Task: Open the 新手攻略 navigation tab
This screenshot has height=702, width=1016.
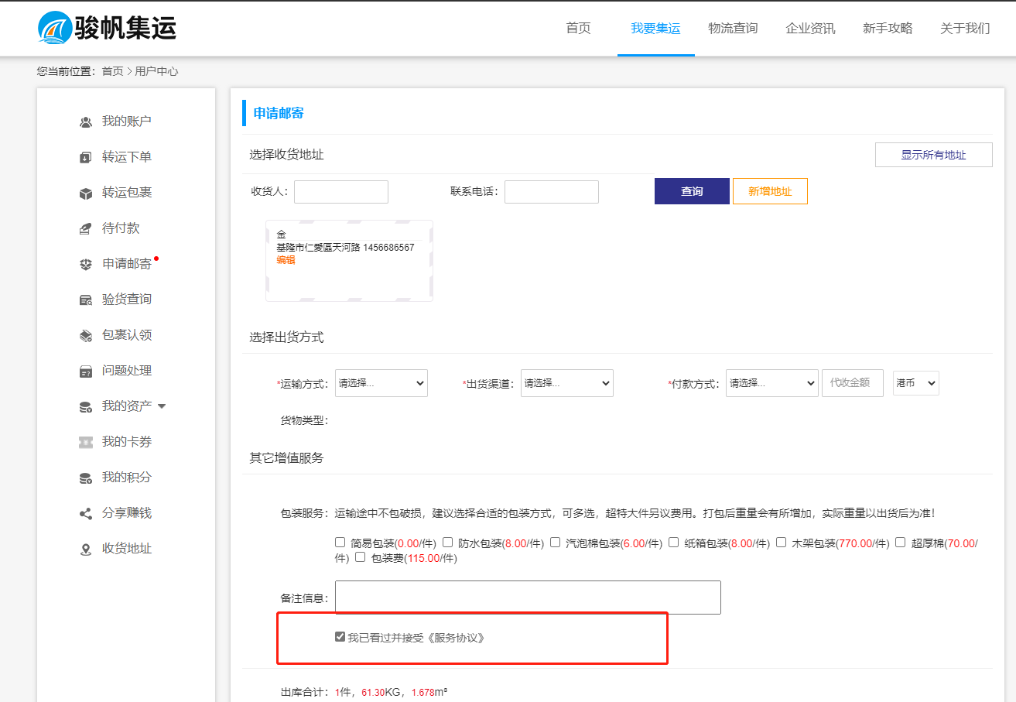Action: 888,29
